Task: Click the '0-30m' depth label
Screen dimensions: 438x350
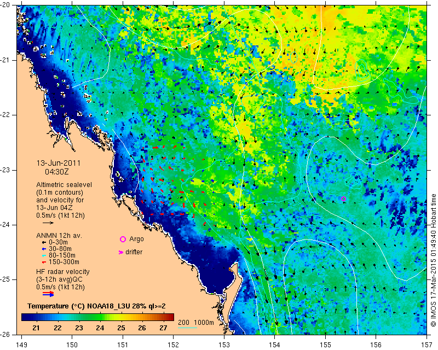Action: (58, 242)
